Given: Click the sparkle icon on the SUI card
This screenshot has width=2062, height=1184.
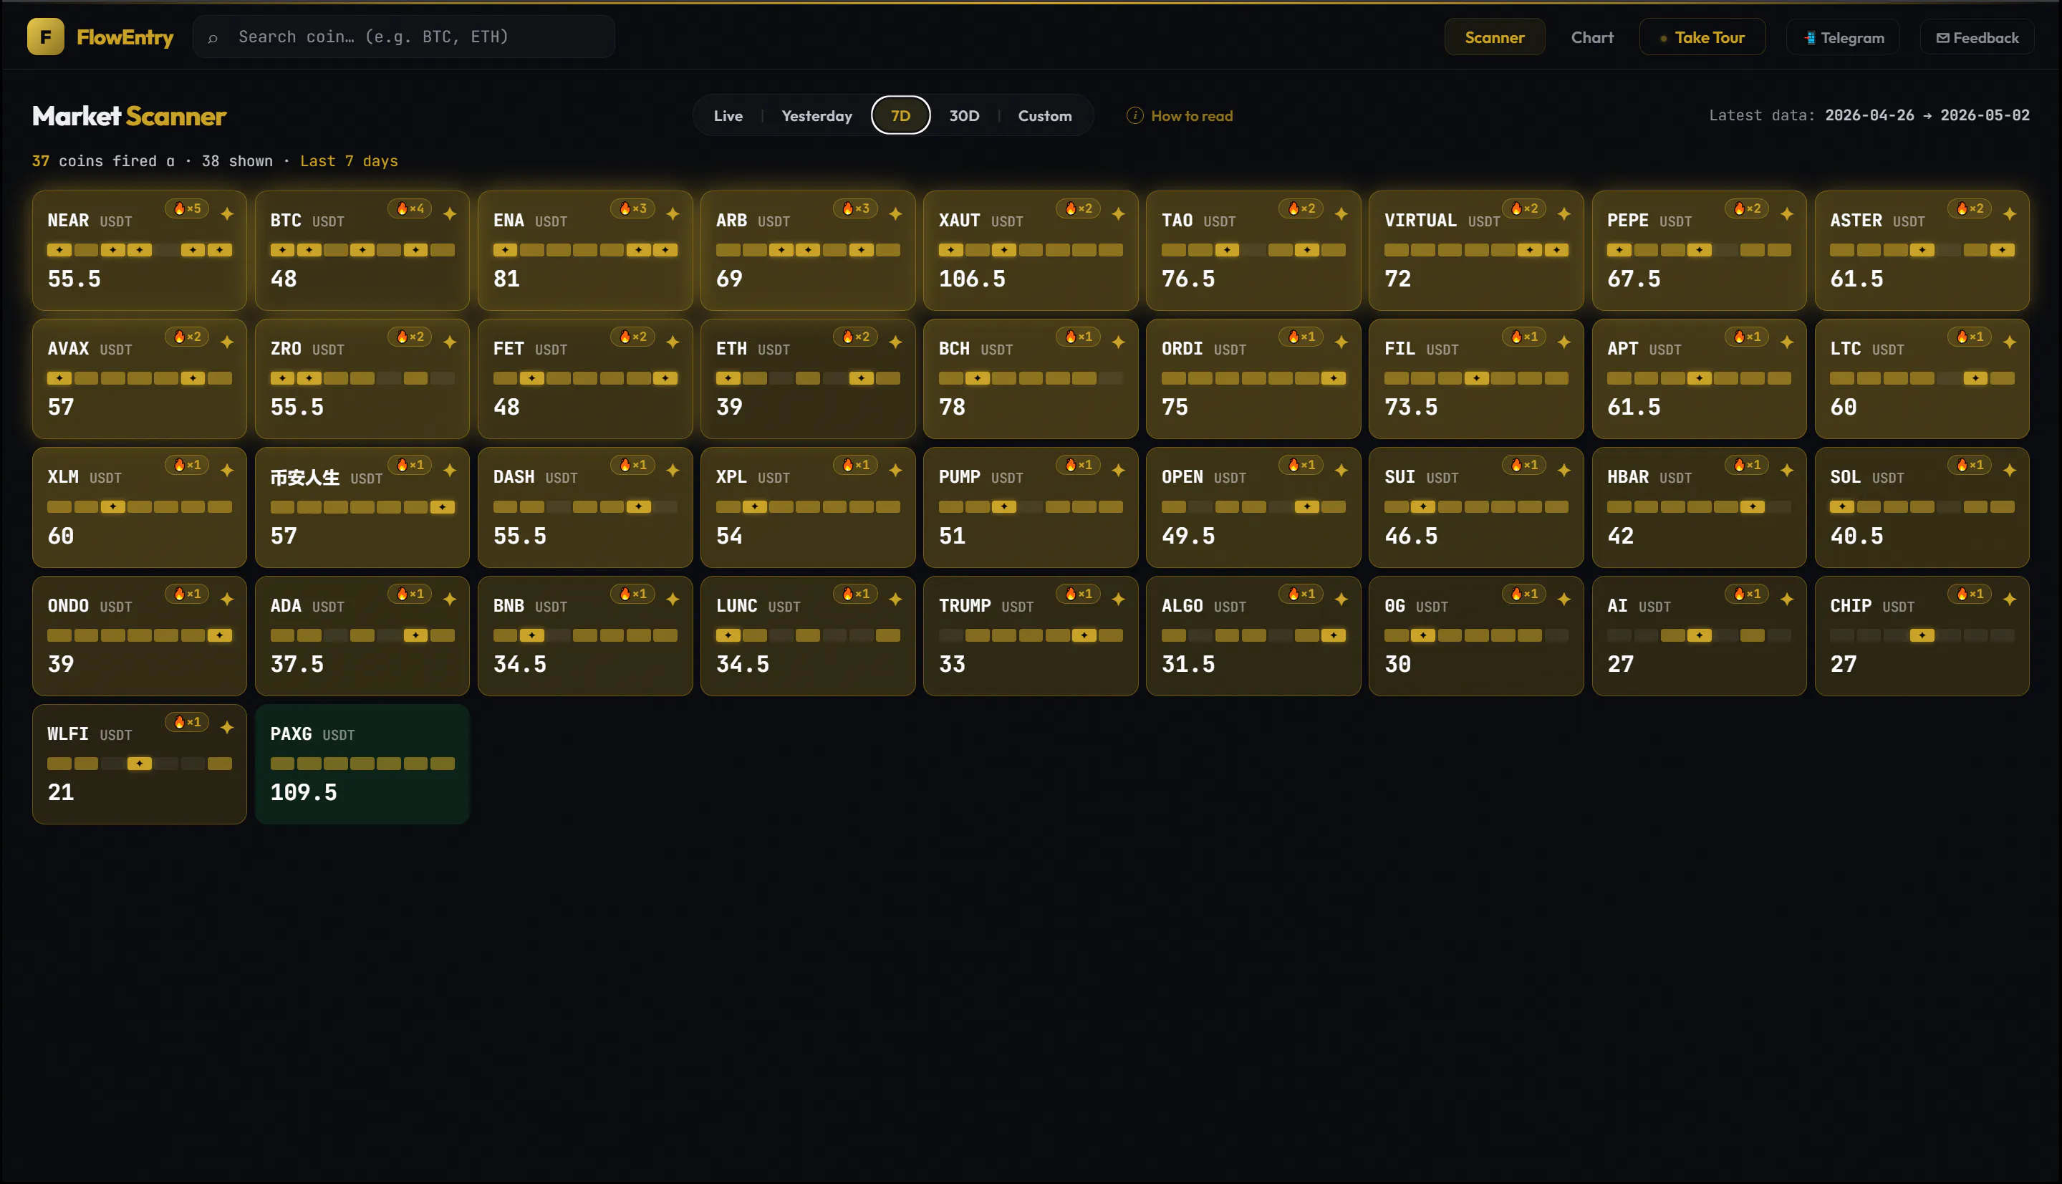Looking at the screenshot, I should 1564,471.
